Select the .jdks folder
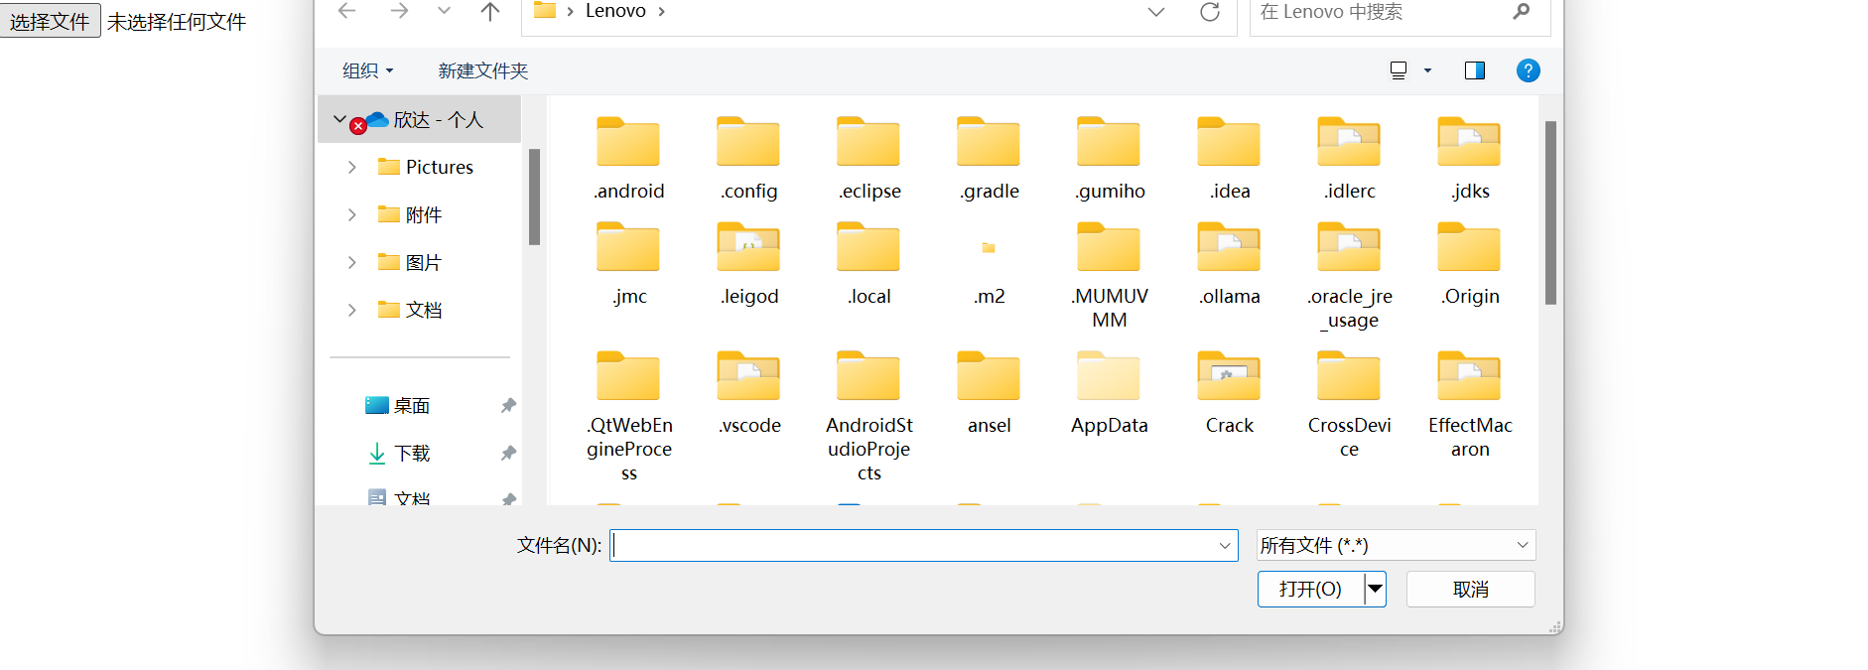Image resolution: width=1868 pixels, height=670 pixels. pos(1469,159)
